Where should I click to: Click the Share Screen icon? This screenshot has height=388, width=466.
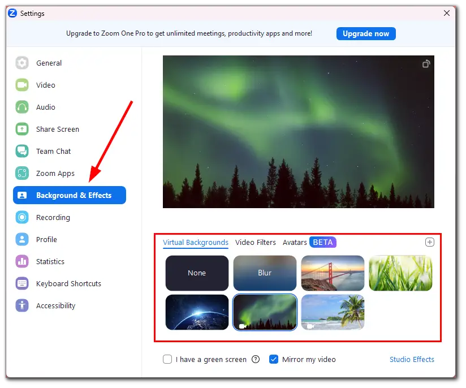[x=22, y=130]
